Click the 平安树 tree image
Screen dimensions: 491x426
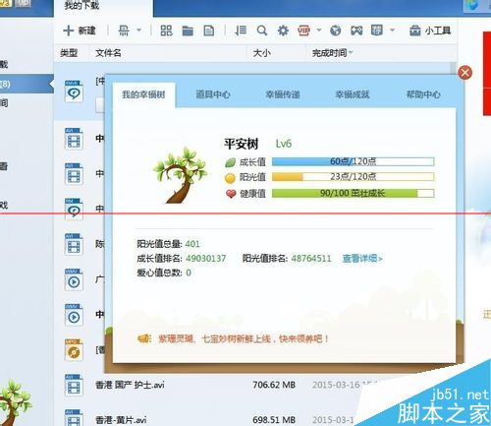180,175
